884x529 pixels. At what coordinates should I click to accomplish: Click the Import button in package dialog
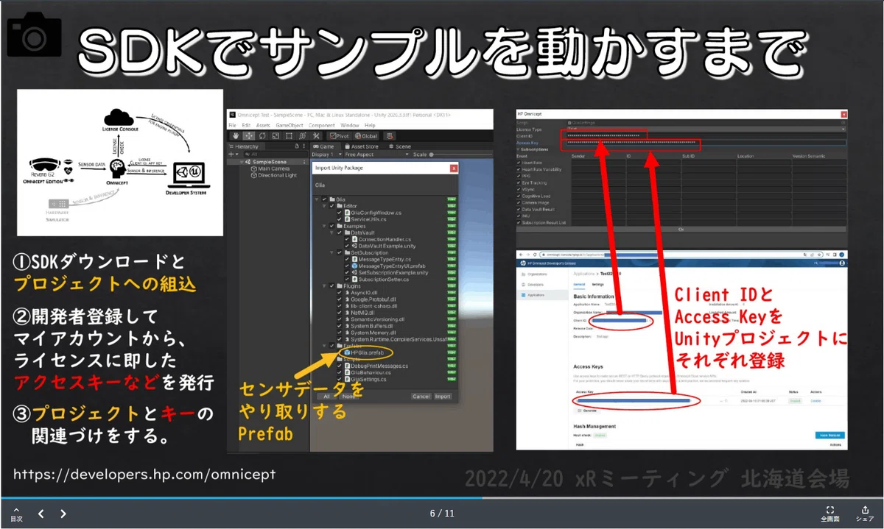(x=443, y=396)
